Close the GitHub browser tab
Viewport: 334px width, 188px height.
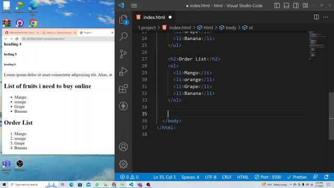[x=38, y=32]
